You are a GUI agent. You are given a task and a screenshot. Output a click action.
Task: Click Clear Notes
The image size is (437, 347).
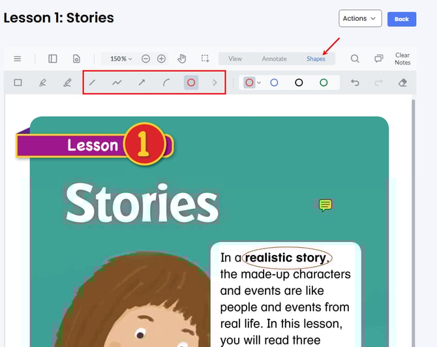pyautogui.click(x=402, y=59)
